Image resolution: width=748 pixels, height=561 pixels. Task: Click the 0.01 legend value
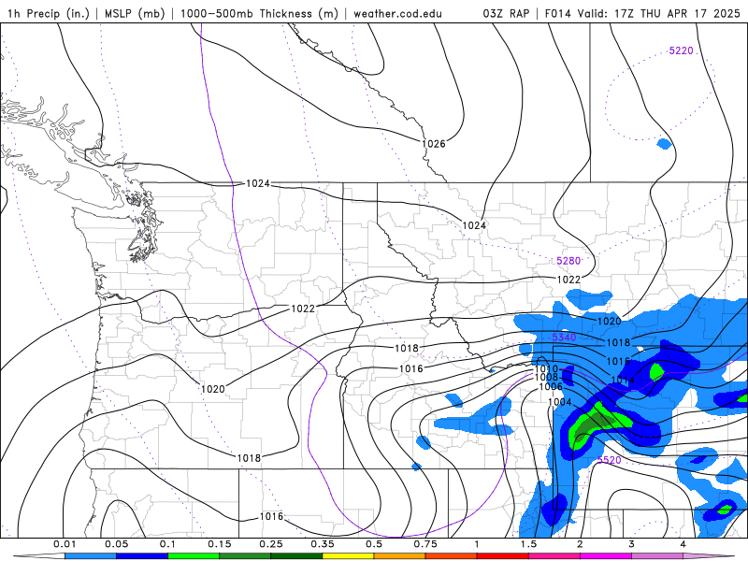[x=65, y=544]
